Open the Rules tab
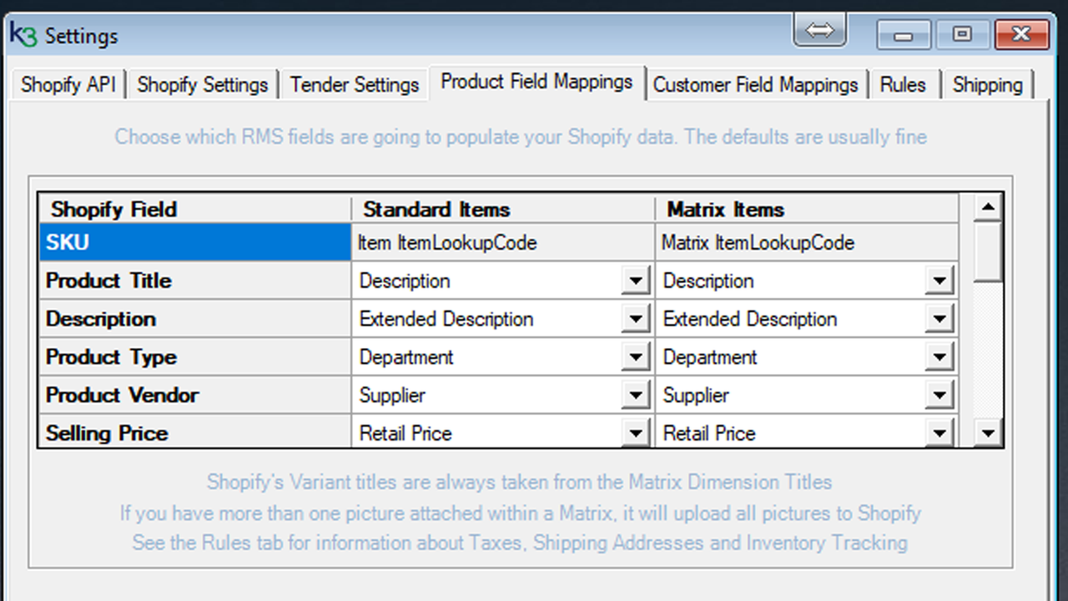This screenshot has height=601, width=1068. (x=903, y=84)
